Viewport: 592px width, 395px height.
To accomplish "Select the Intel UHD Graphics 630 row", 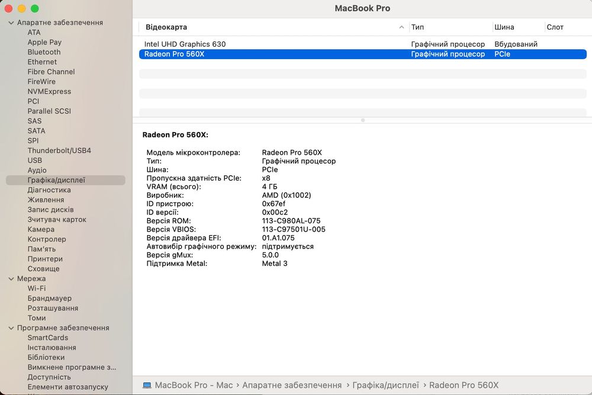I will [x=362, y=44].
